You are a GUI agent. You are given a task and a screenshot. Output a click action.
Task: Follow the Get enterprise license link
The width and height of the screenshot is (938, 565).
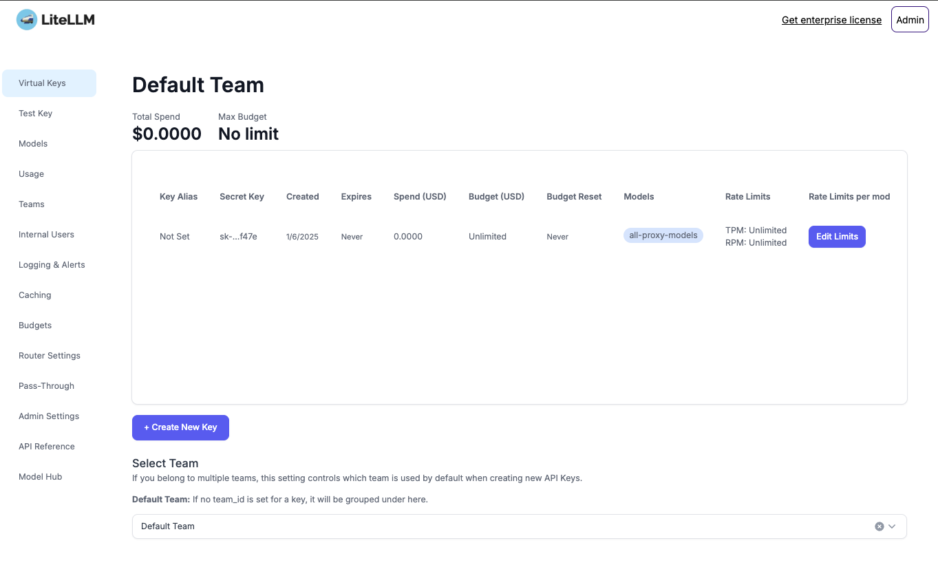click(x=831, y=20)
